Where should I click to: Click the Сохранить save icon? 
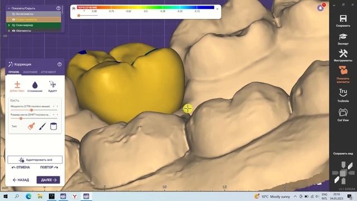pyautogui.click(x=343, y=21)
